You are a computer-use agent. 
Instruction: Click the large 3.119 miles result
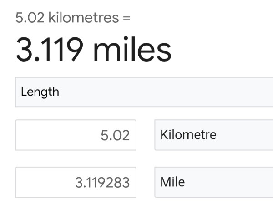(94, 49)
